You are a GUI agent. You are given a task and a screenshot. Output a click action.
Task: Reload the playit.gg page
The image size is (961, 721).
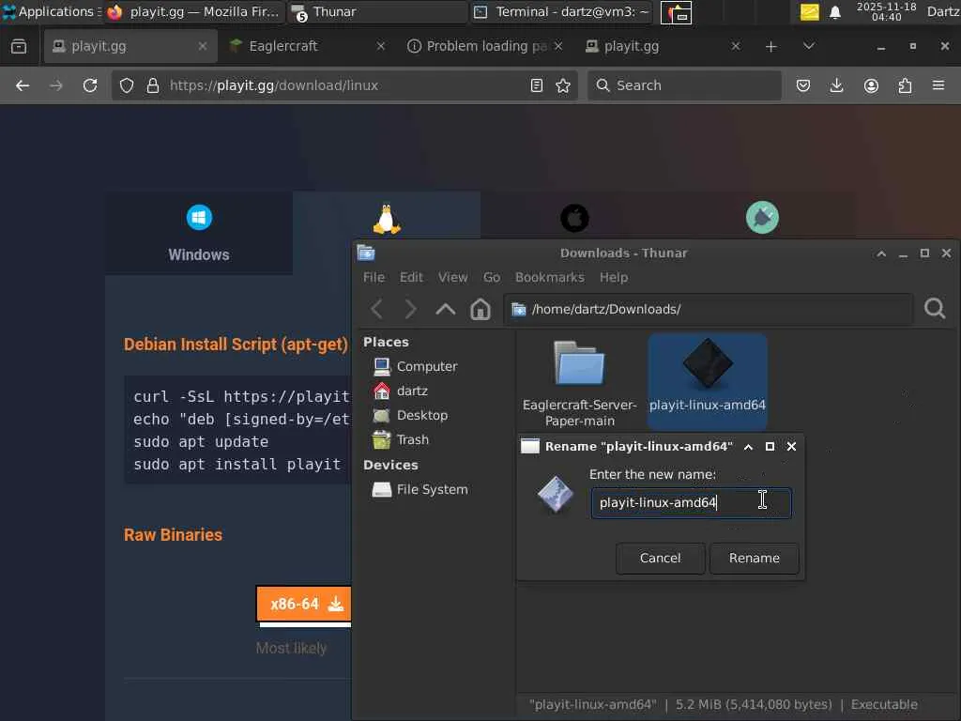point(90,85)
